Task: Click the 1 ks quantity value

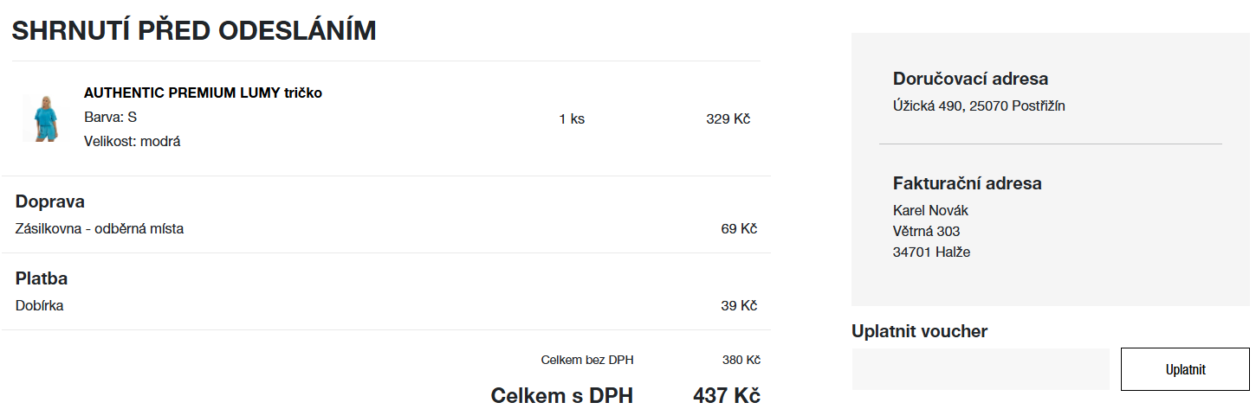Action: [572, 118]
